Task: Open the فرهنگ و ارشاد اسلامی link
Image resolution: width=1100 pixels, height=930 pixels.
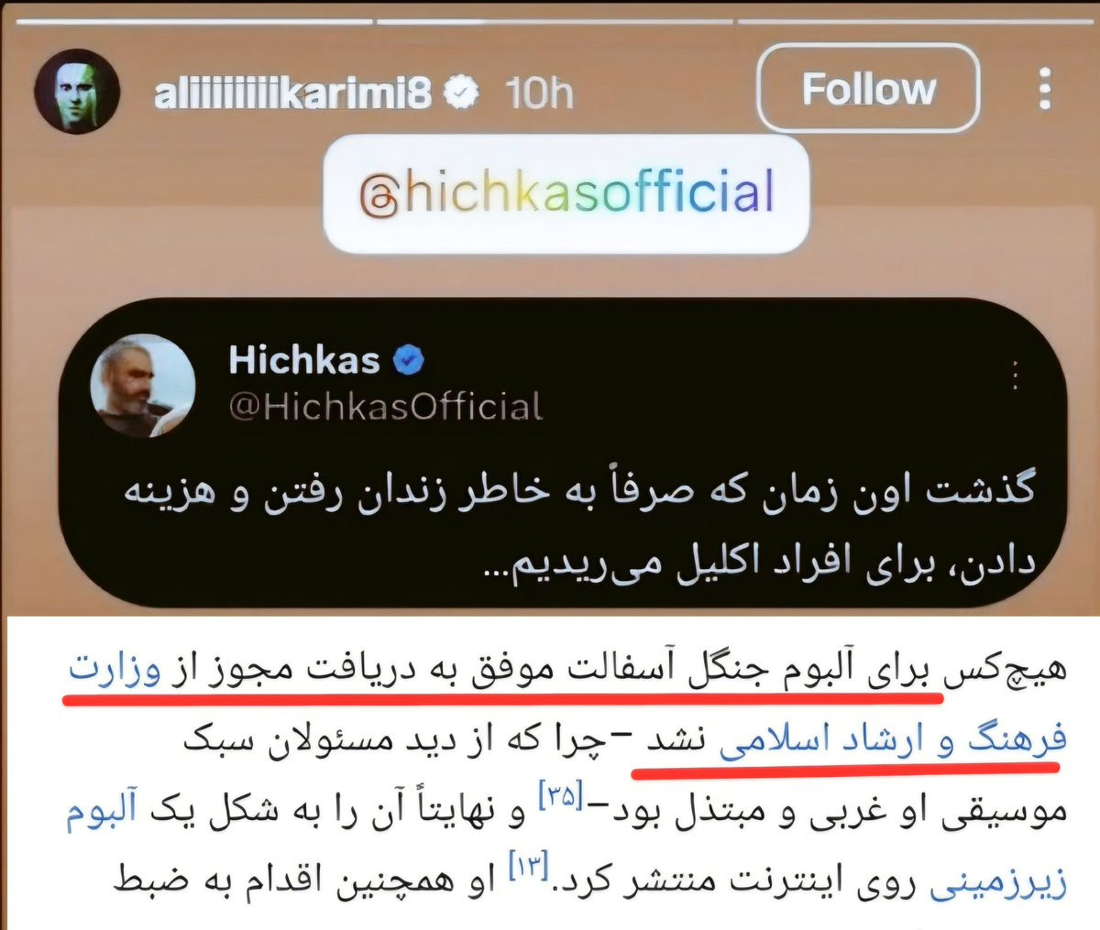Action: coord(893,740)
